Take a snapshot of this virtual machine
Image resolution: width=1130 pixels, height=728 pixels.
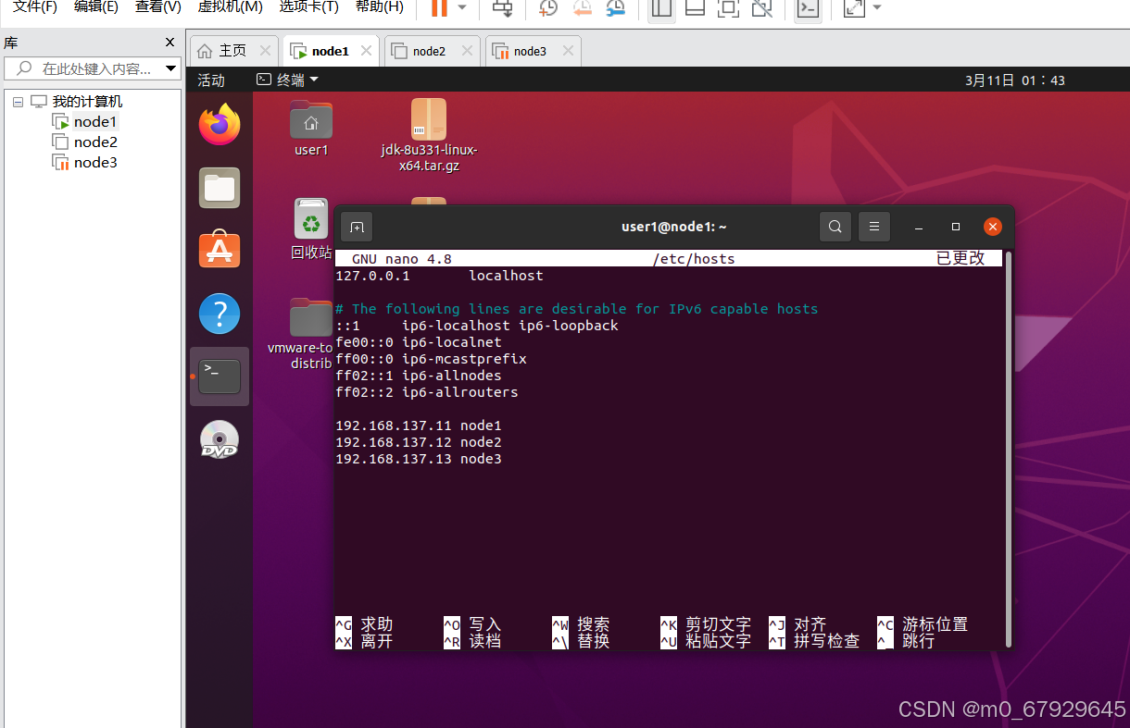(548, 8)
